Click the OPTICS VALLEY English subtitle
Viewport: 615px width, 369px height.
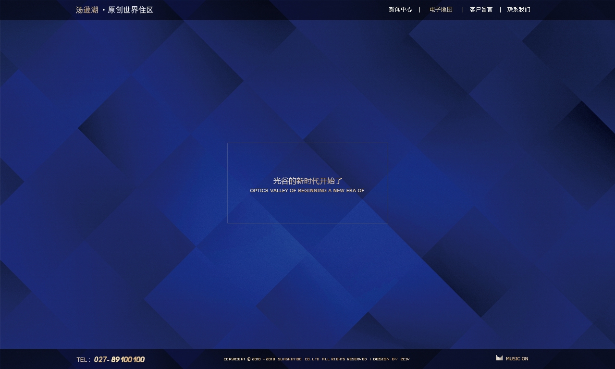coord(307,191)
